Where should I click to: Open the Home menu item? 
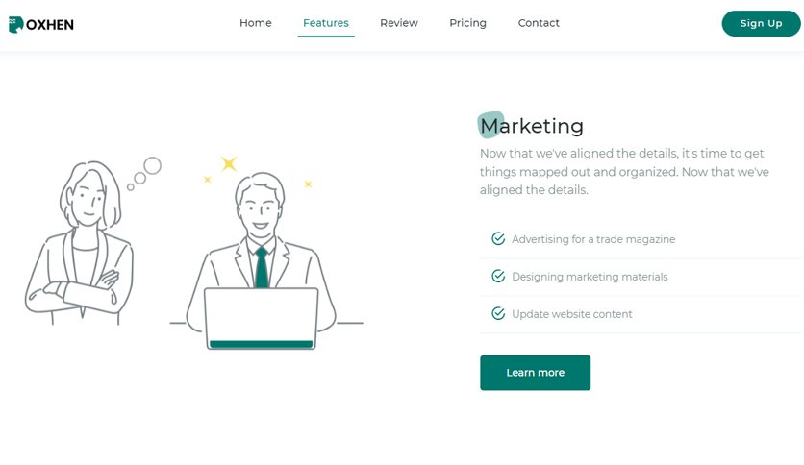[256, 23]
